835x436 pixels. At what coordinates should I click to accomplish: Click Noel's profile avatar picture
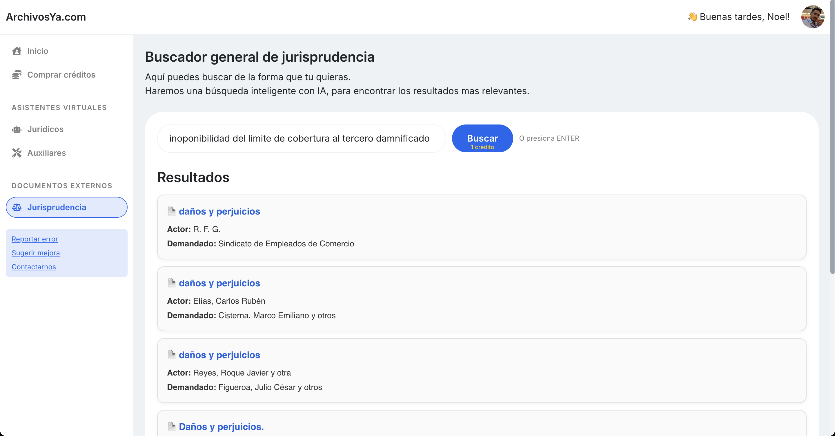pyautogui.click(x=812, y=17)
